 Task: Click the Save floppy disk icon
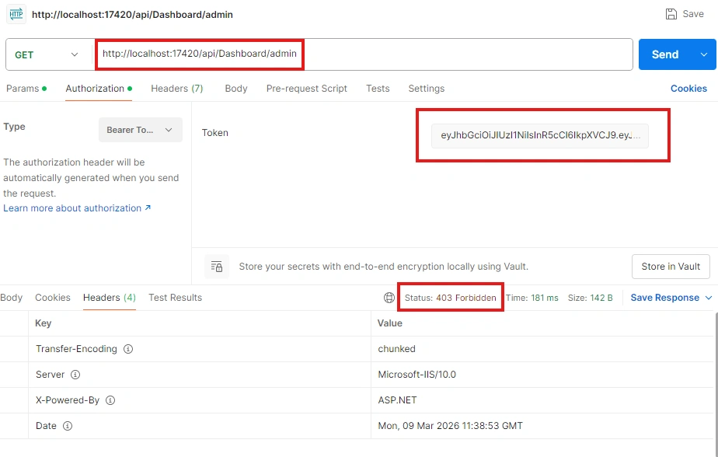coord(671,14)
